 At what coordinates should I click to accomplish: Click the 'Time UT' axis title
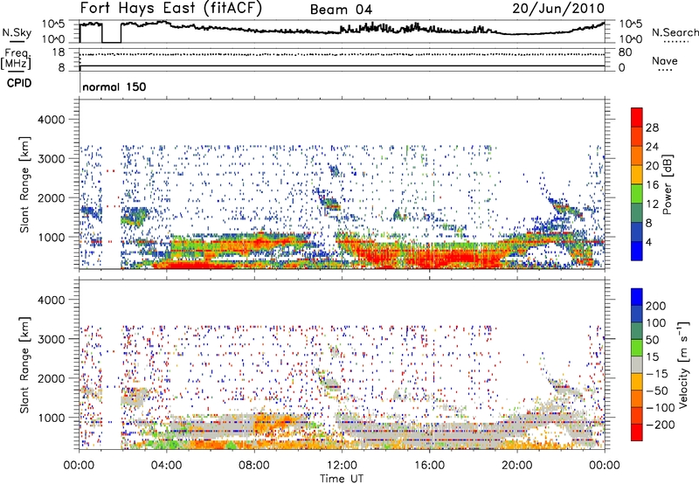(342, 479)
